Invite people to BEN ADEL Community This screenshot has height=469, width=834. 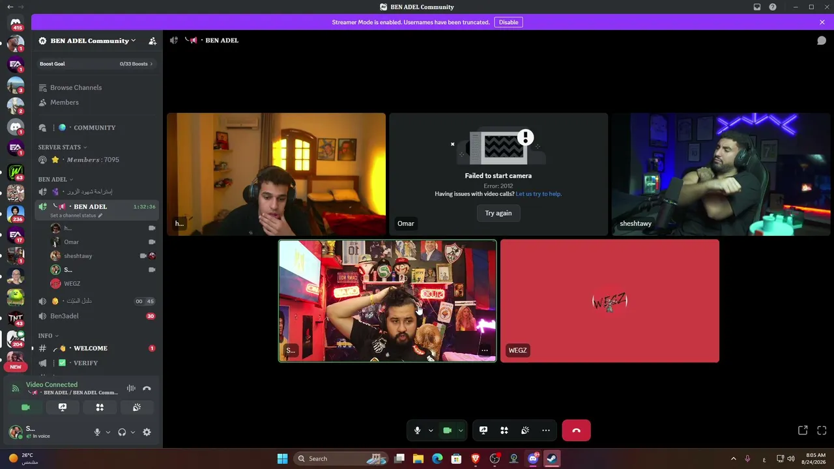[x=152, y=41]
